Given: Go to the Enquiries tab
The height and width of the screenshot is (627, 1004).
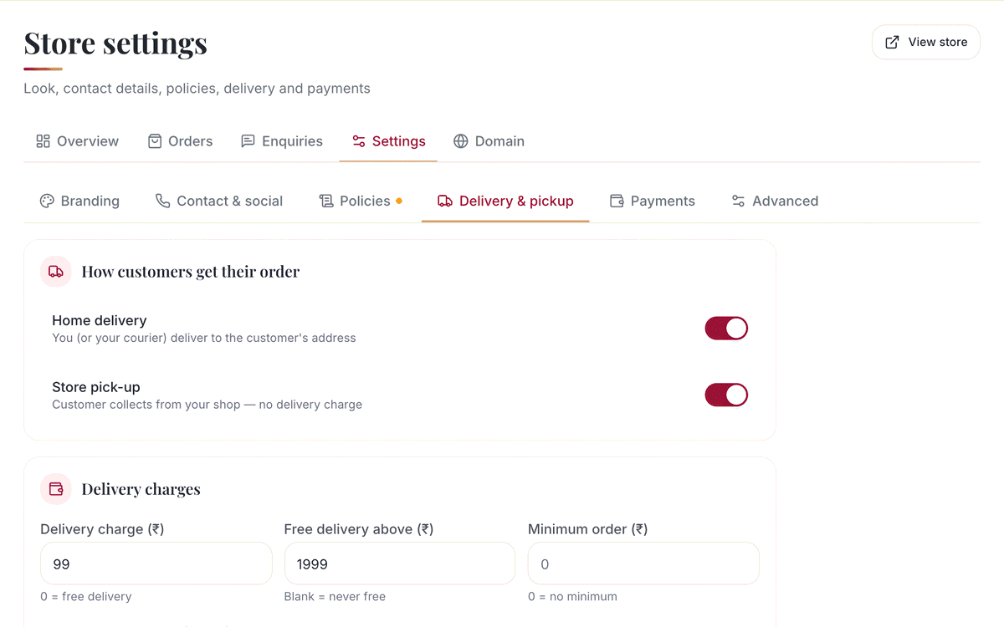Looking at the screenshot, I should tap(281, 141).
